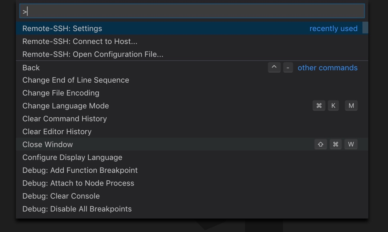Open Remote-SSH: Open Configuration File...
388x232 pixels.
(192, 54)
